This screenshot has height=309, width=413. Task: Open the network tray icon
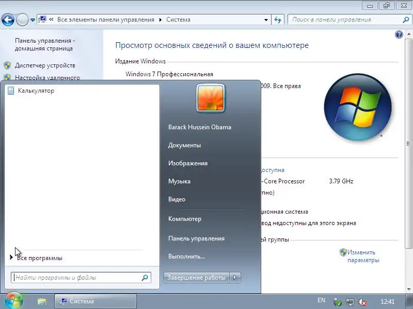point(350,302)
